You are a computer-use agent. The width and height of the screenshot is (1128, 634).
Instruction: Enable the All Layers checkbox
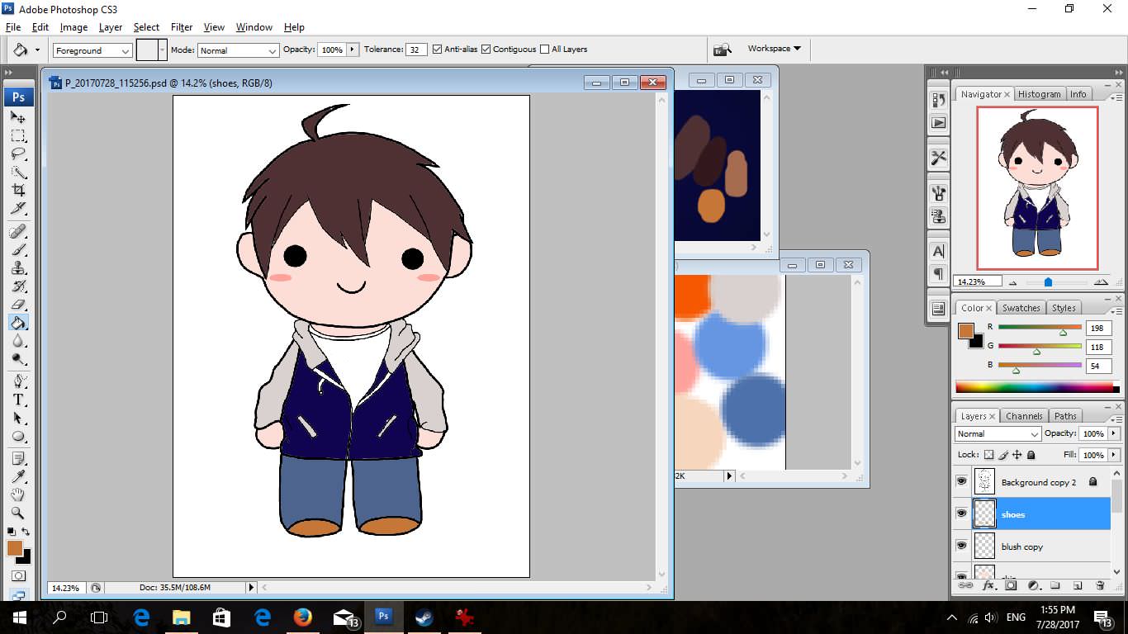[544, 50]
